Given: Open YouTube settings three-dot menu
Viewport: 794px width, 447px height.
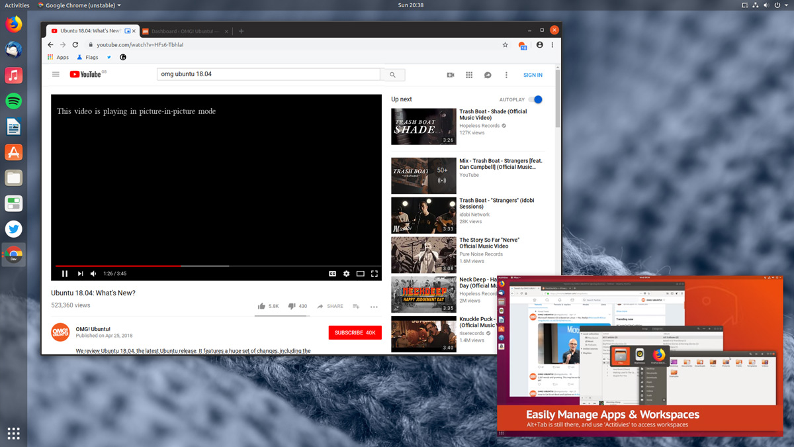Looking at the screenshot, I should (x=506, y=75).
